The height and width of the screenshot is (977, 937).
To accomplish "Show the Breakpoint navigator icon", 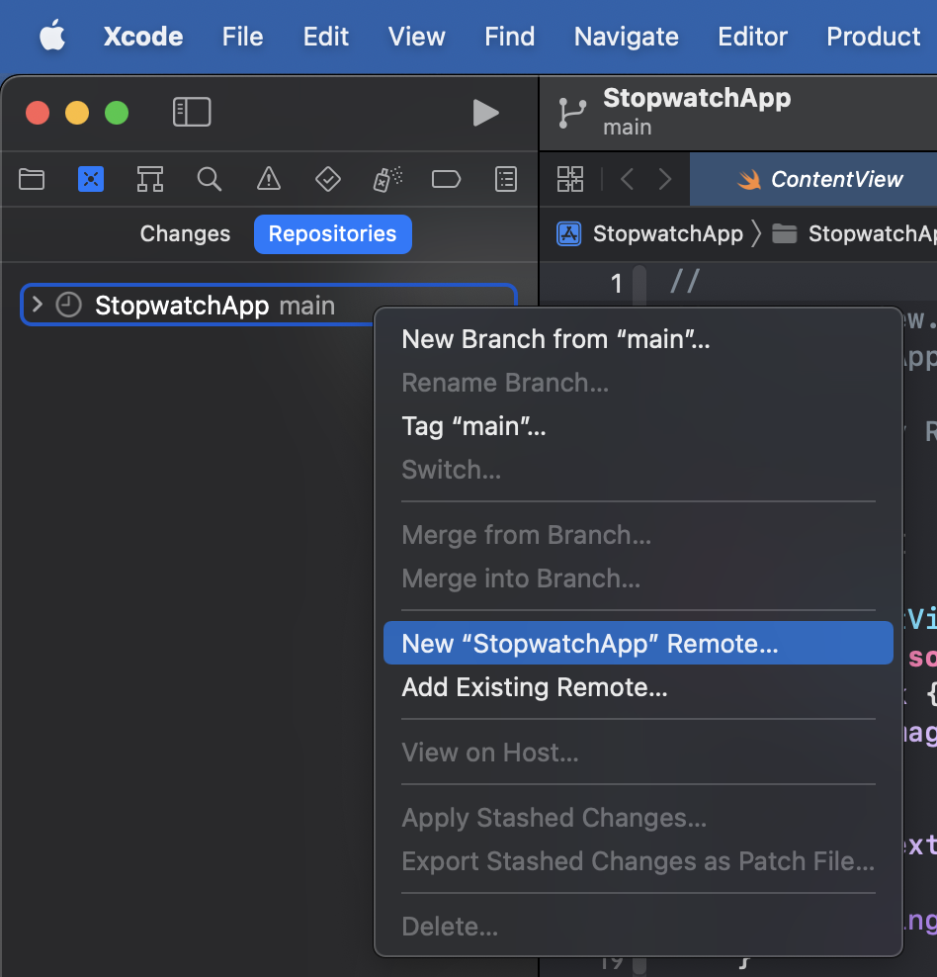I will tap(447, 179).
